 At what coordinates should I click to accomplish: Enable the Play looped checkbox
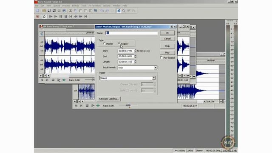click(x=161, y=58)
